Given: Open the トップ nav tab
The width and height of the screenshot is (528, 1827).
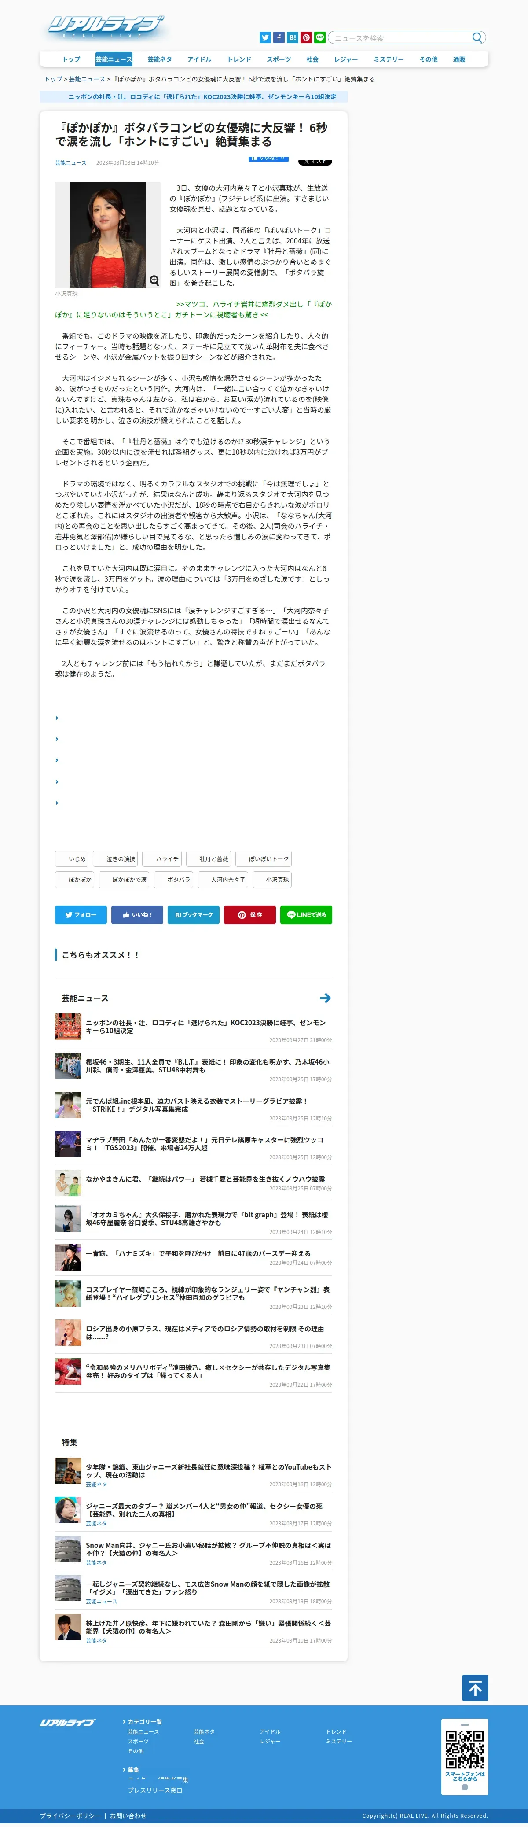Looking at the screenshot, I should [x=71, y=59].
